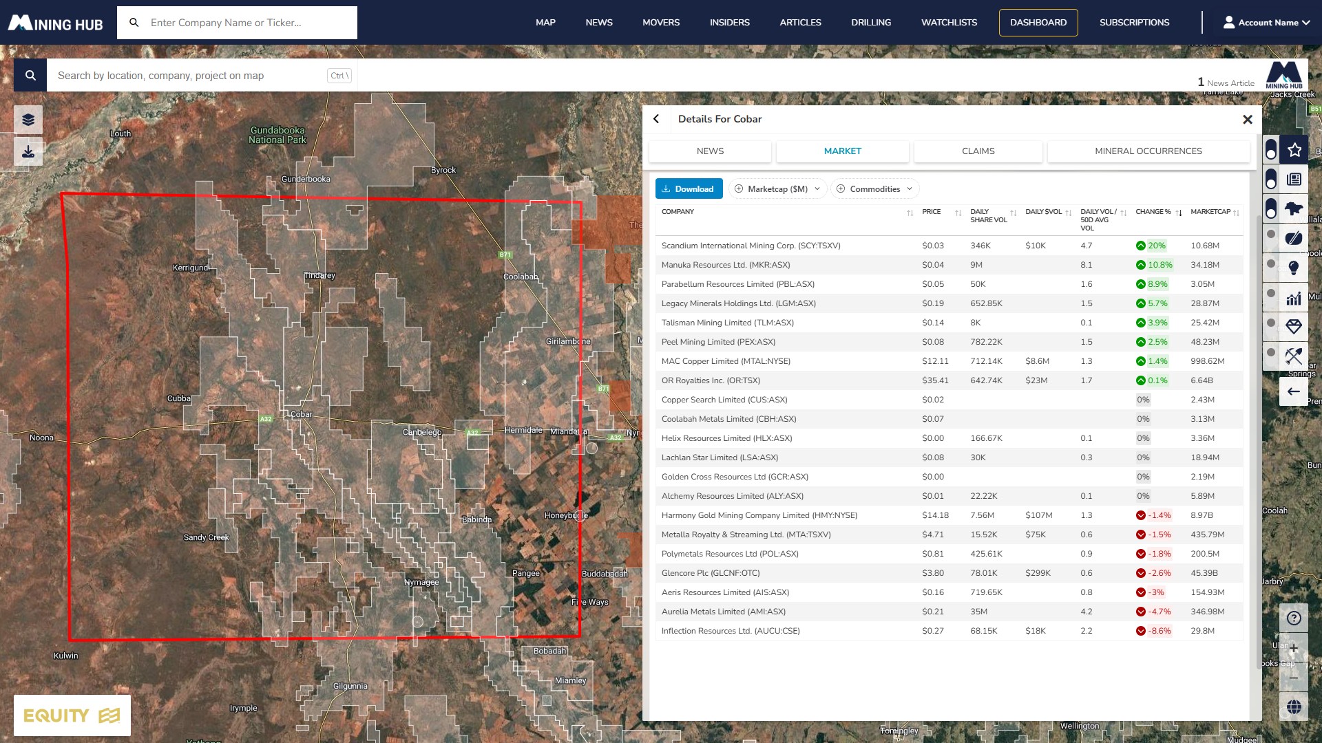The width and height of the screenshot is (1322, 743).
Task: Click the globe map view icon
Action: coord(1294,707)
